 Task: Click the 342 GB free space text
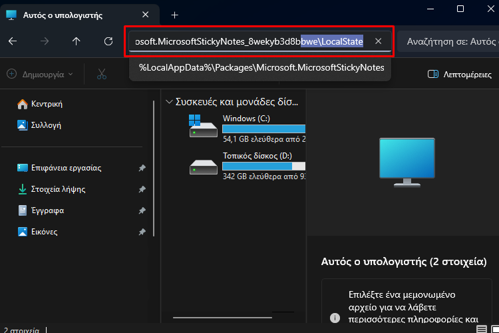264,176
